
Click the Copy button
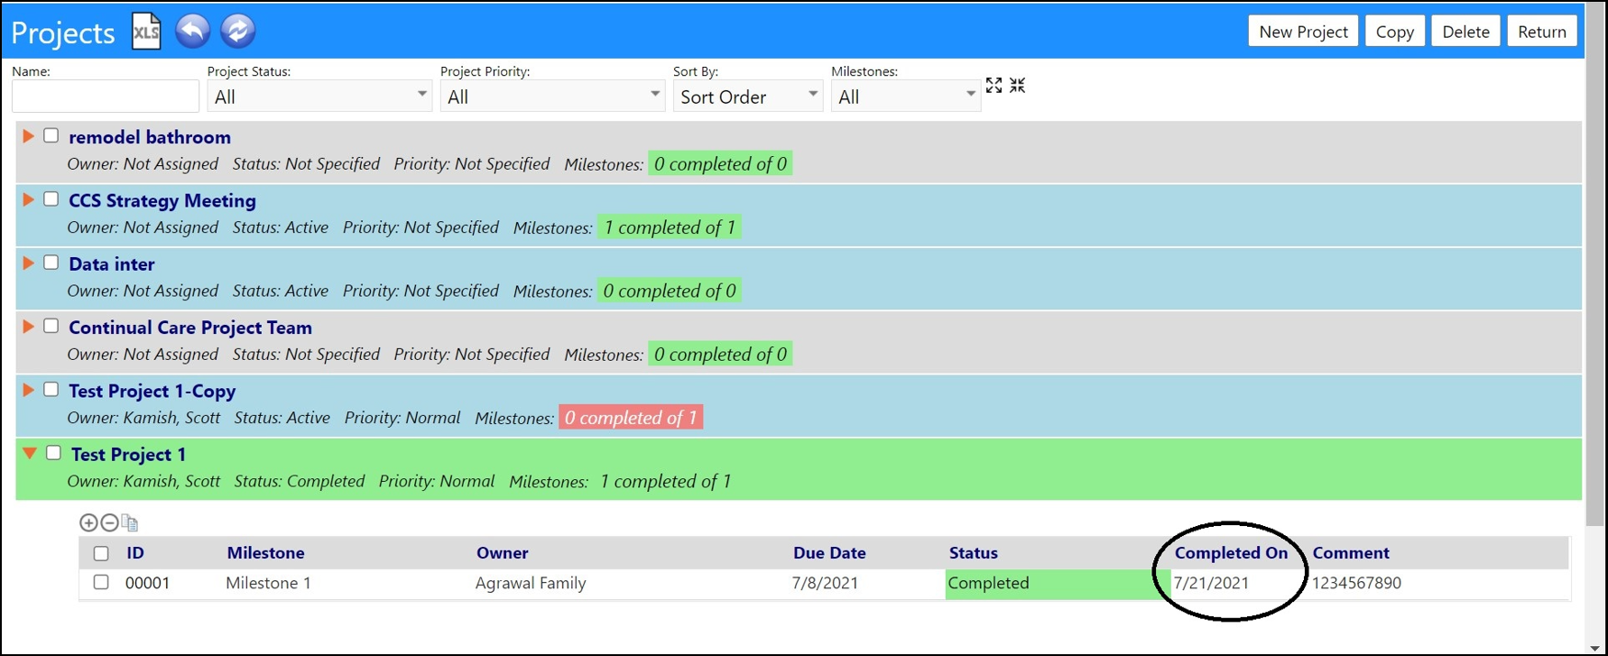tap(1394, 32)
